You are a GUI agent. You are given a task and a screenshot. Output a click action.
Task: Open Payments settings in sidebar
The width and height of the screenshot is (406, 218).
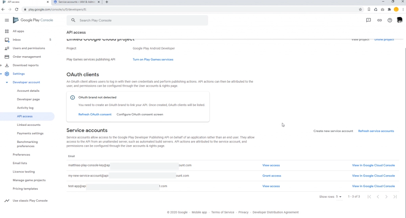point(30,134)
